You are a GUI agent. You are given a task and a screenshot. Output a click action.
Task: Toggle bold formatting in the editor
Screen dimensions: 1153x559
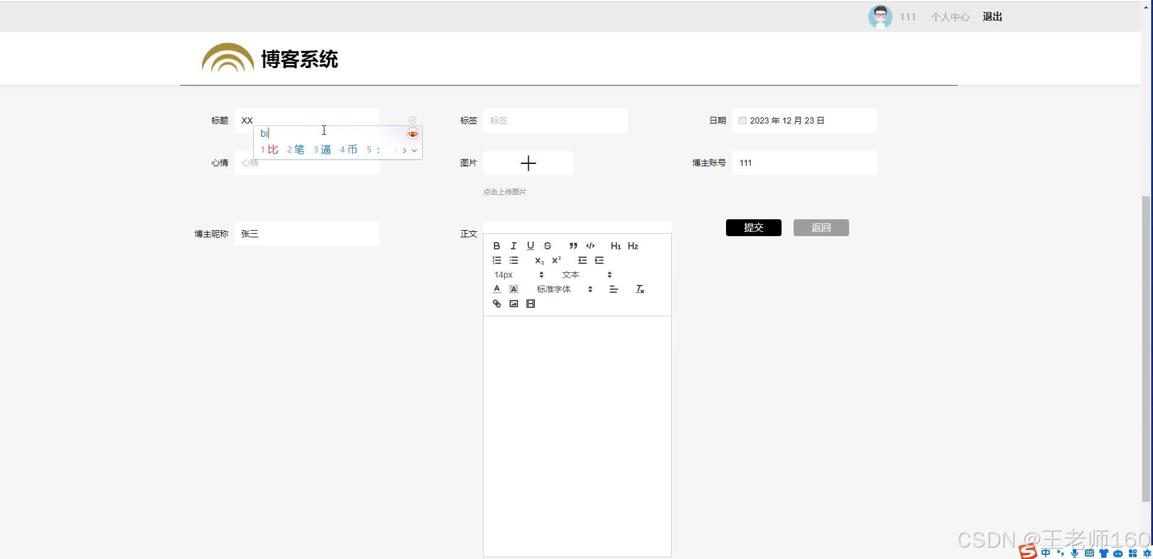pos(497,246)
